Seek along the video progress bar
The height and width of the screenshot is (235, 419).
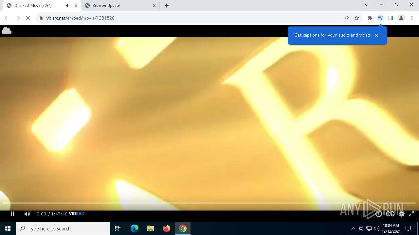pos(209,203)
